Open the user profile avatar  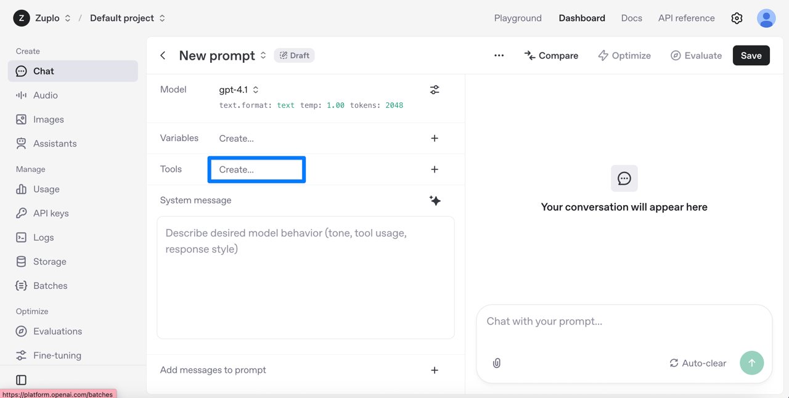click(766, 18)
